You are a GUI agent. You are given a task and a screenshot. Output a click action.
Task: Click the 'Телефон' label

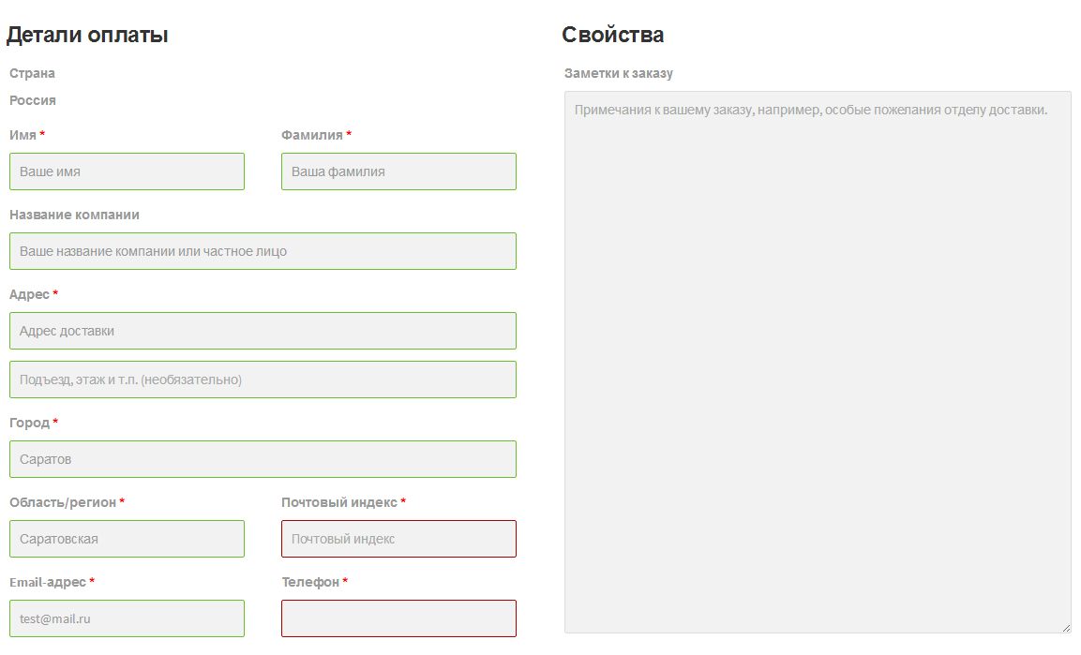(310, 583)
